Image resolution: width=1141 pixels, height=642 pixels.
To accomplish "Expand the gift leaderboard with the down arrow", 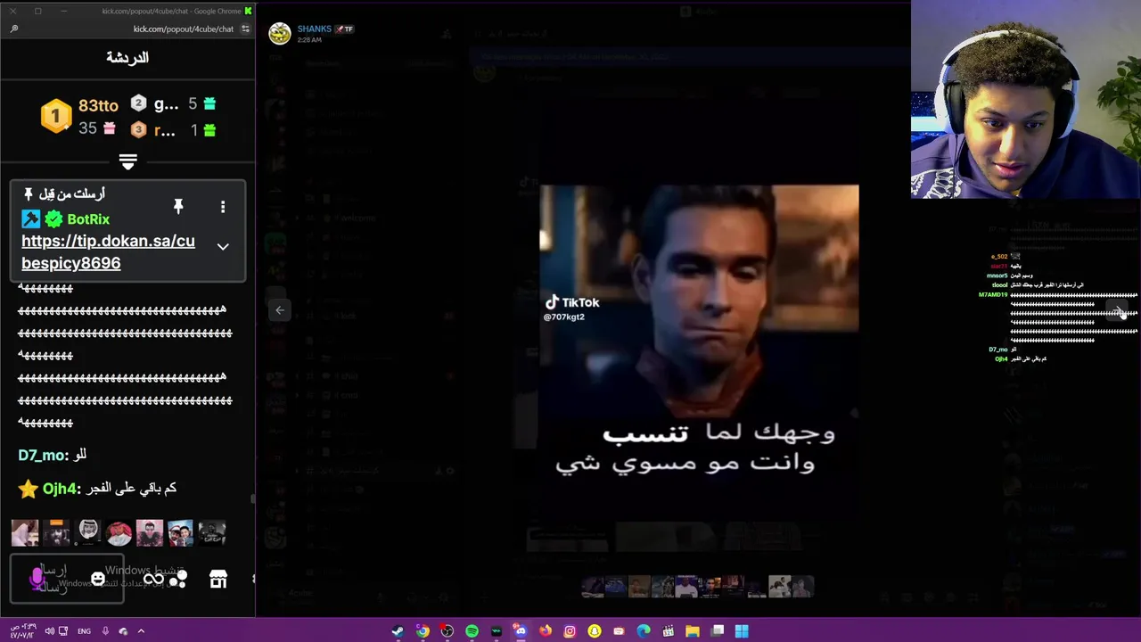I will tap(127, 162).
